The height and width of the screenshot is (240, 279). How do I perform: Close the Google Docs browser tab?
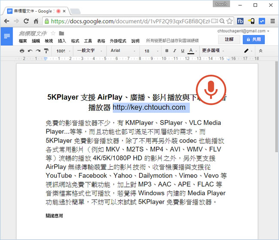point(64,11)
